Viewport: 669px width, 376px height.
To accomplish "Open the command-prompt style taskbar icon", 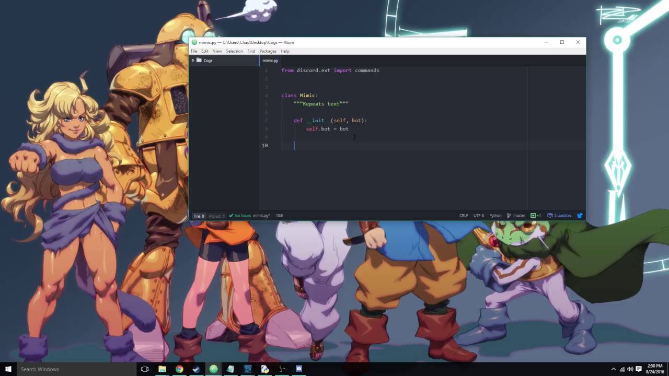I will 282,369.
